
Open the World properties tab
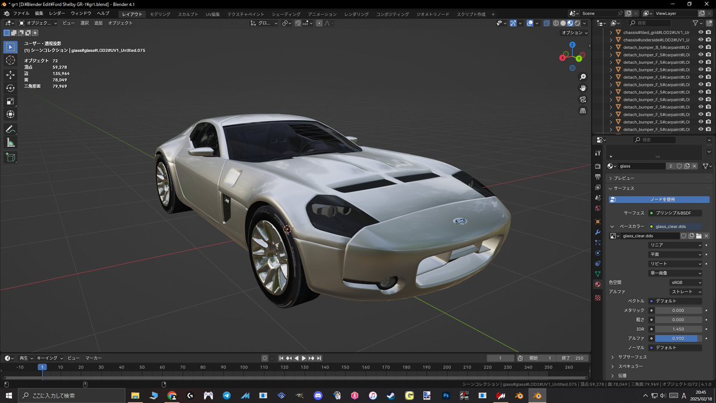pos(597,209)
